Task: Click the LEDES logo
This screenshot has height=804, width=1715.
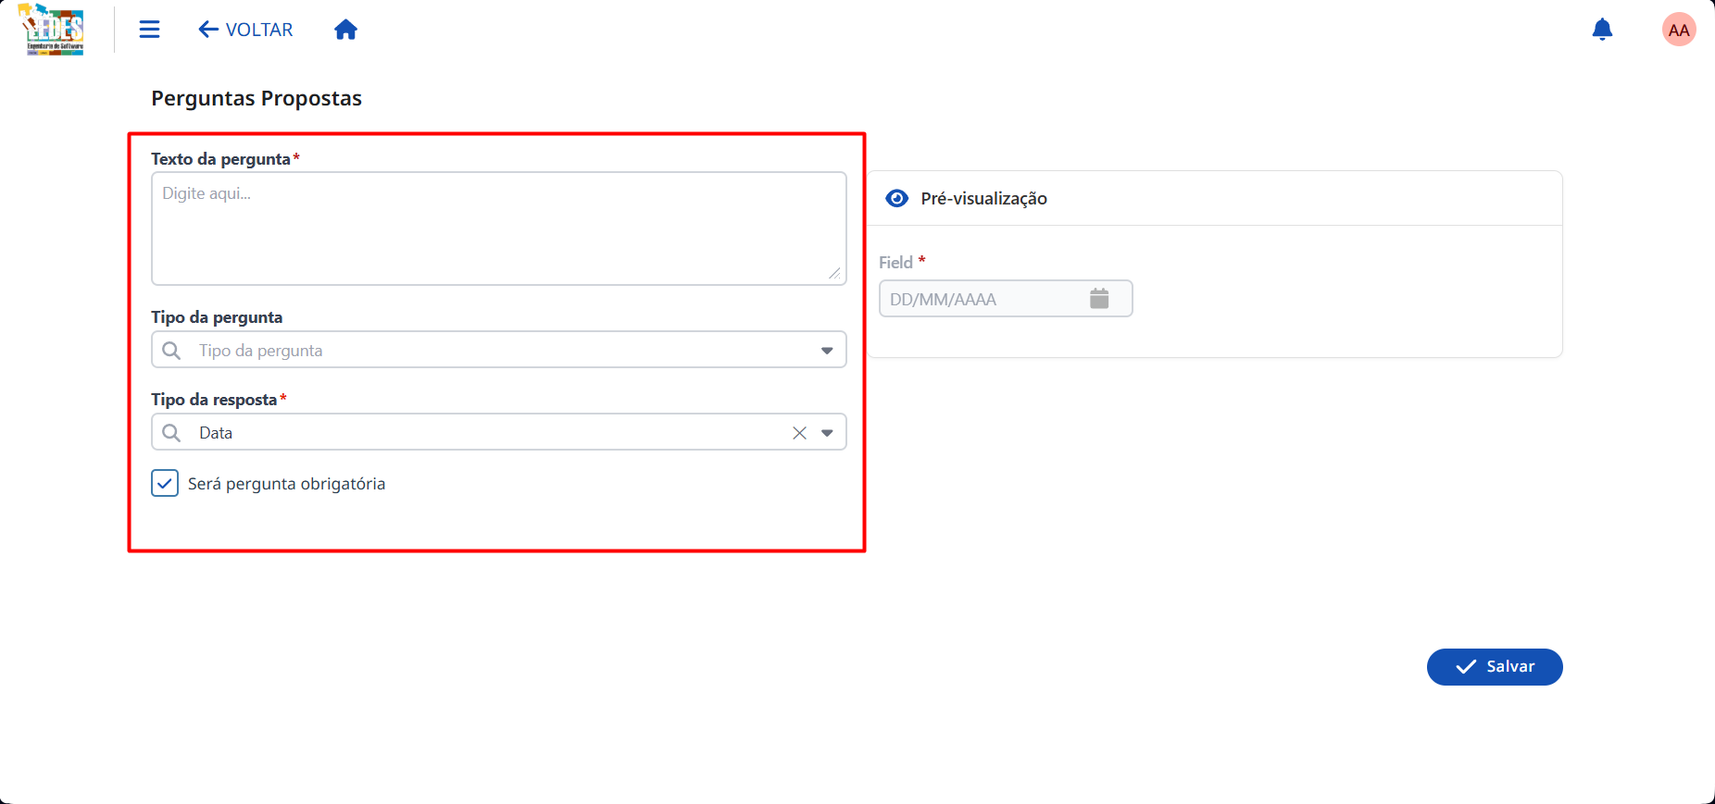Action: point(52,30)
